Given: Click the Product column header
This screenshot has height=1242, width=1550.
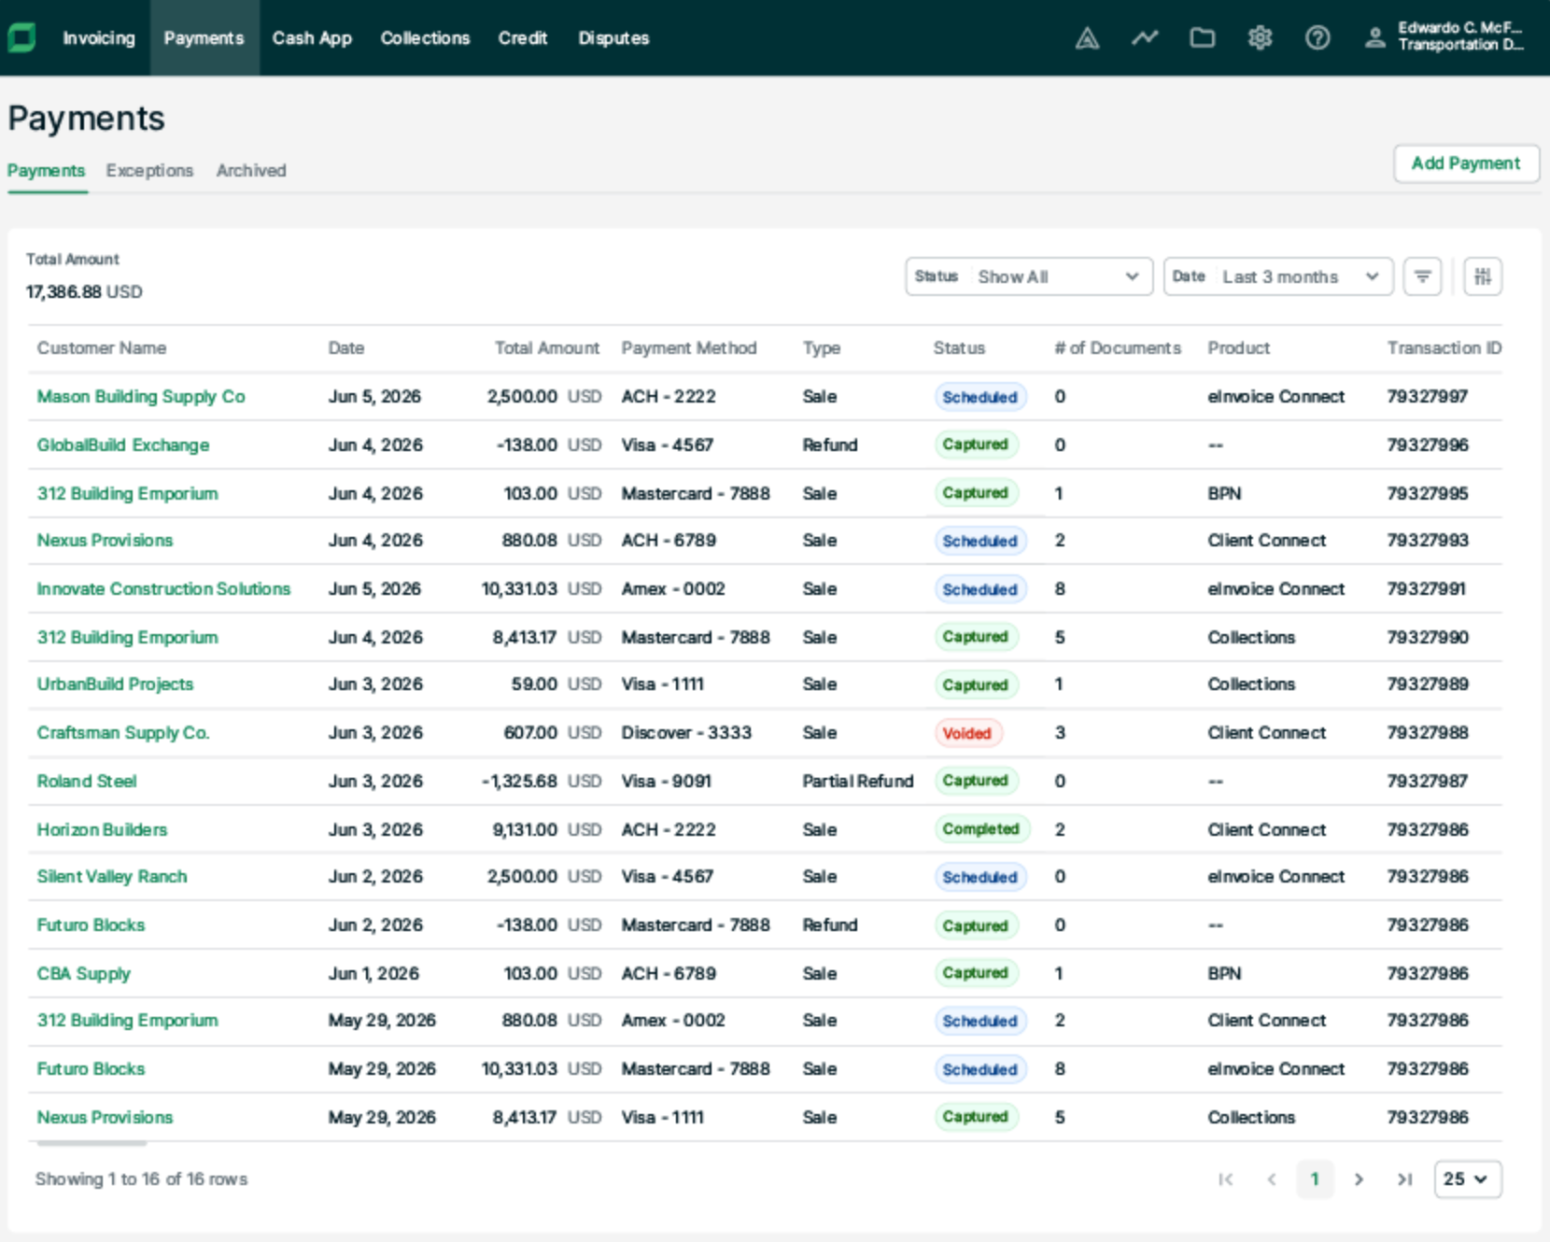Looking at the screenshot, I should (1239, 348).
